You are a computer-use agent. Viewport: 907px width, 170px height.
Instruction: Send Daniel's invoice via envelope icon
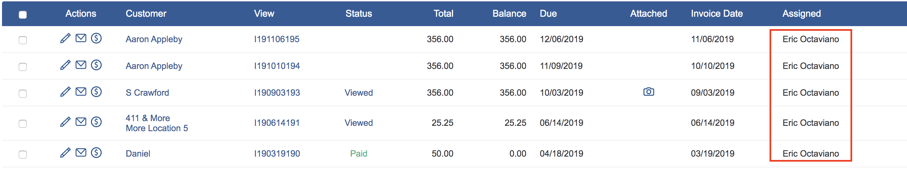pyautogui.click(x=81, y=152)
